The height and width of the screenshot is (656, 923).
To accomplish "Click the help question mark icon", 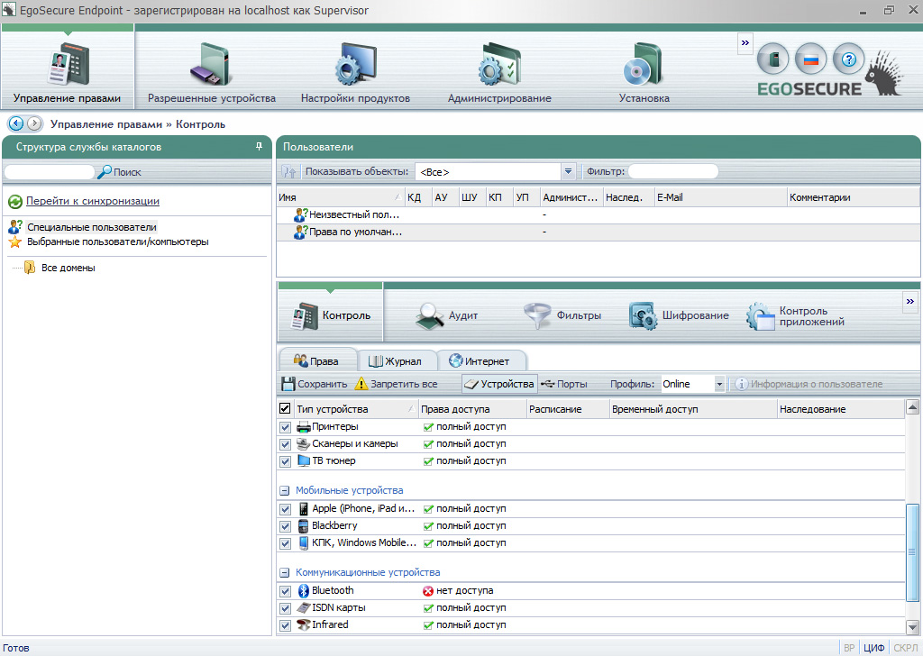I will pyautogui.click(x=847, y=59).
